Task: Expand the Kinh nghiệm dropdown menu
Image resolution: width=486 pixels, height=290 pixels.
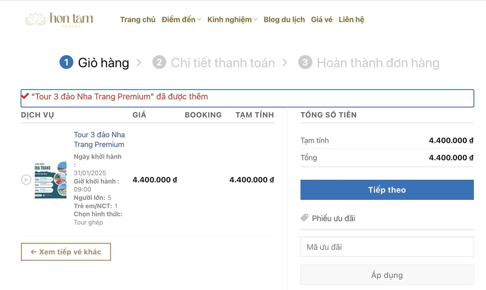Action: pyautogui.click(x=232, y=20)
